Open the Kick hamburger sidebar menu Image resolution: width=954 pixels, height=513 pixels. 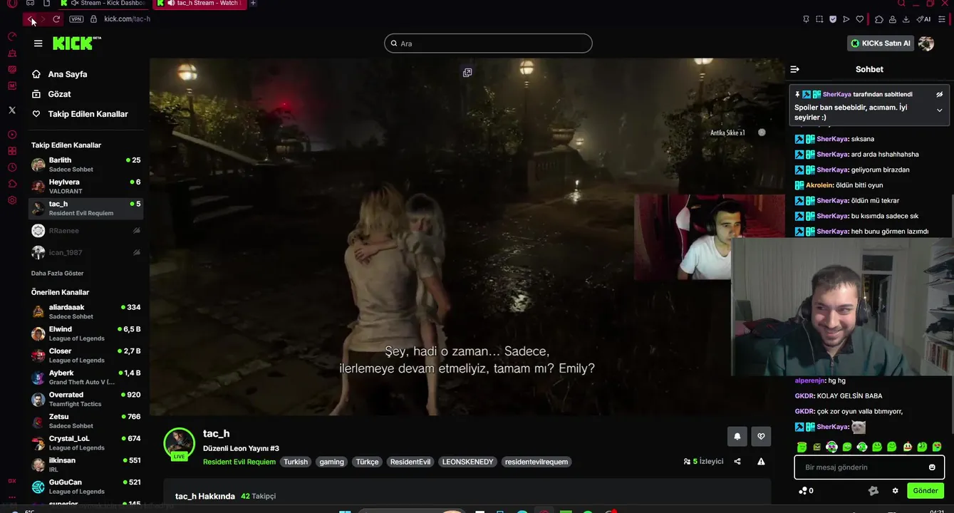pyautogui.click(x=38, y=43)
